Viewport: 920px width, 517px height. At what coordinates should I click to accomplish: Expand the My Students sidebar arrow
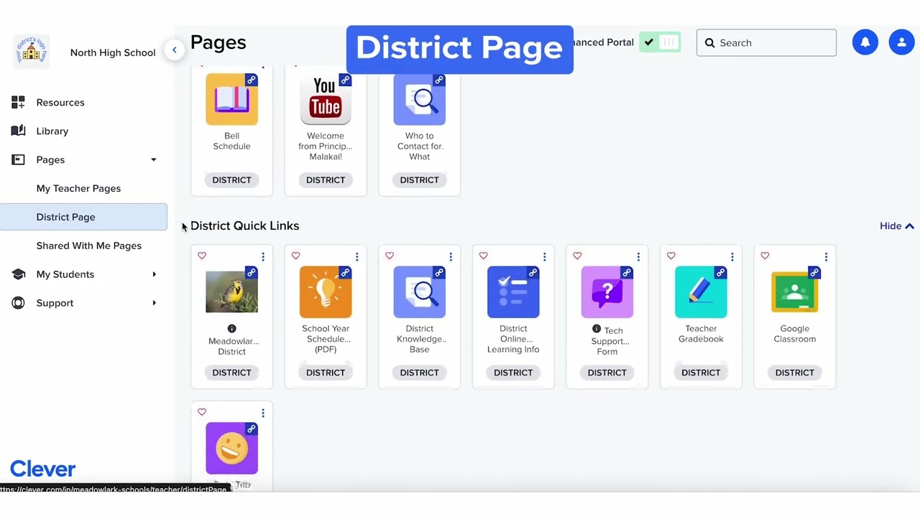[x=154, y=274]
